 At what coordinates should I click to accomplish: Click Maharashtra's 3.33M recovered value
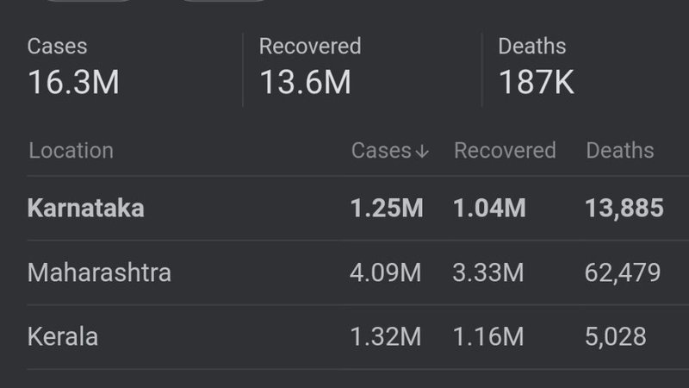(x=487, y=272)
